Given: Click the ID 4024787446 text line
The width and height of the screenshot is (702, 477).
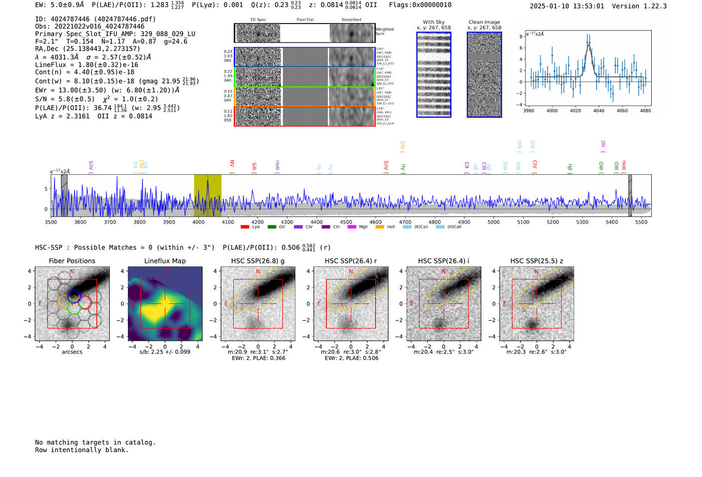Looking at the screenshot, I should click(95, 19).
